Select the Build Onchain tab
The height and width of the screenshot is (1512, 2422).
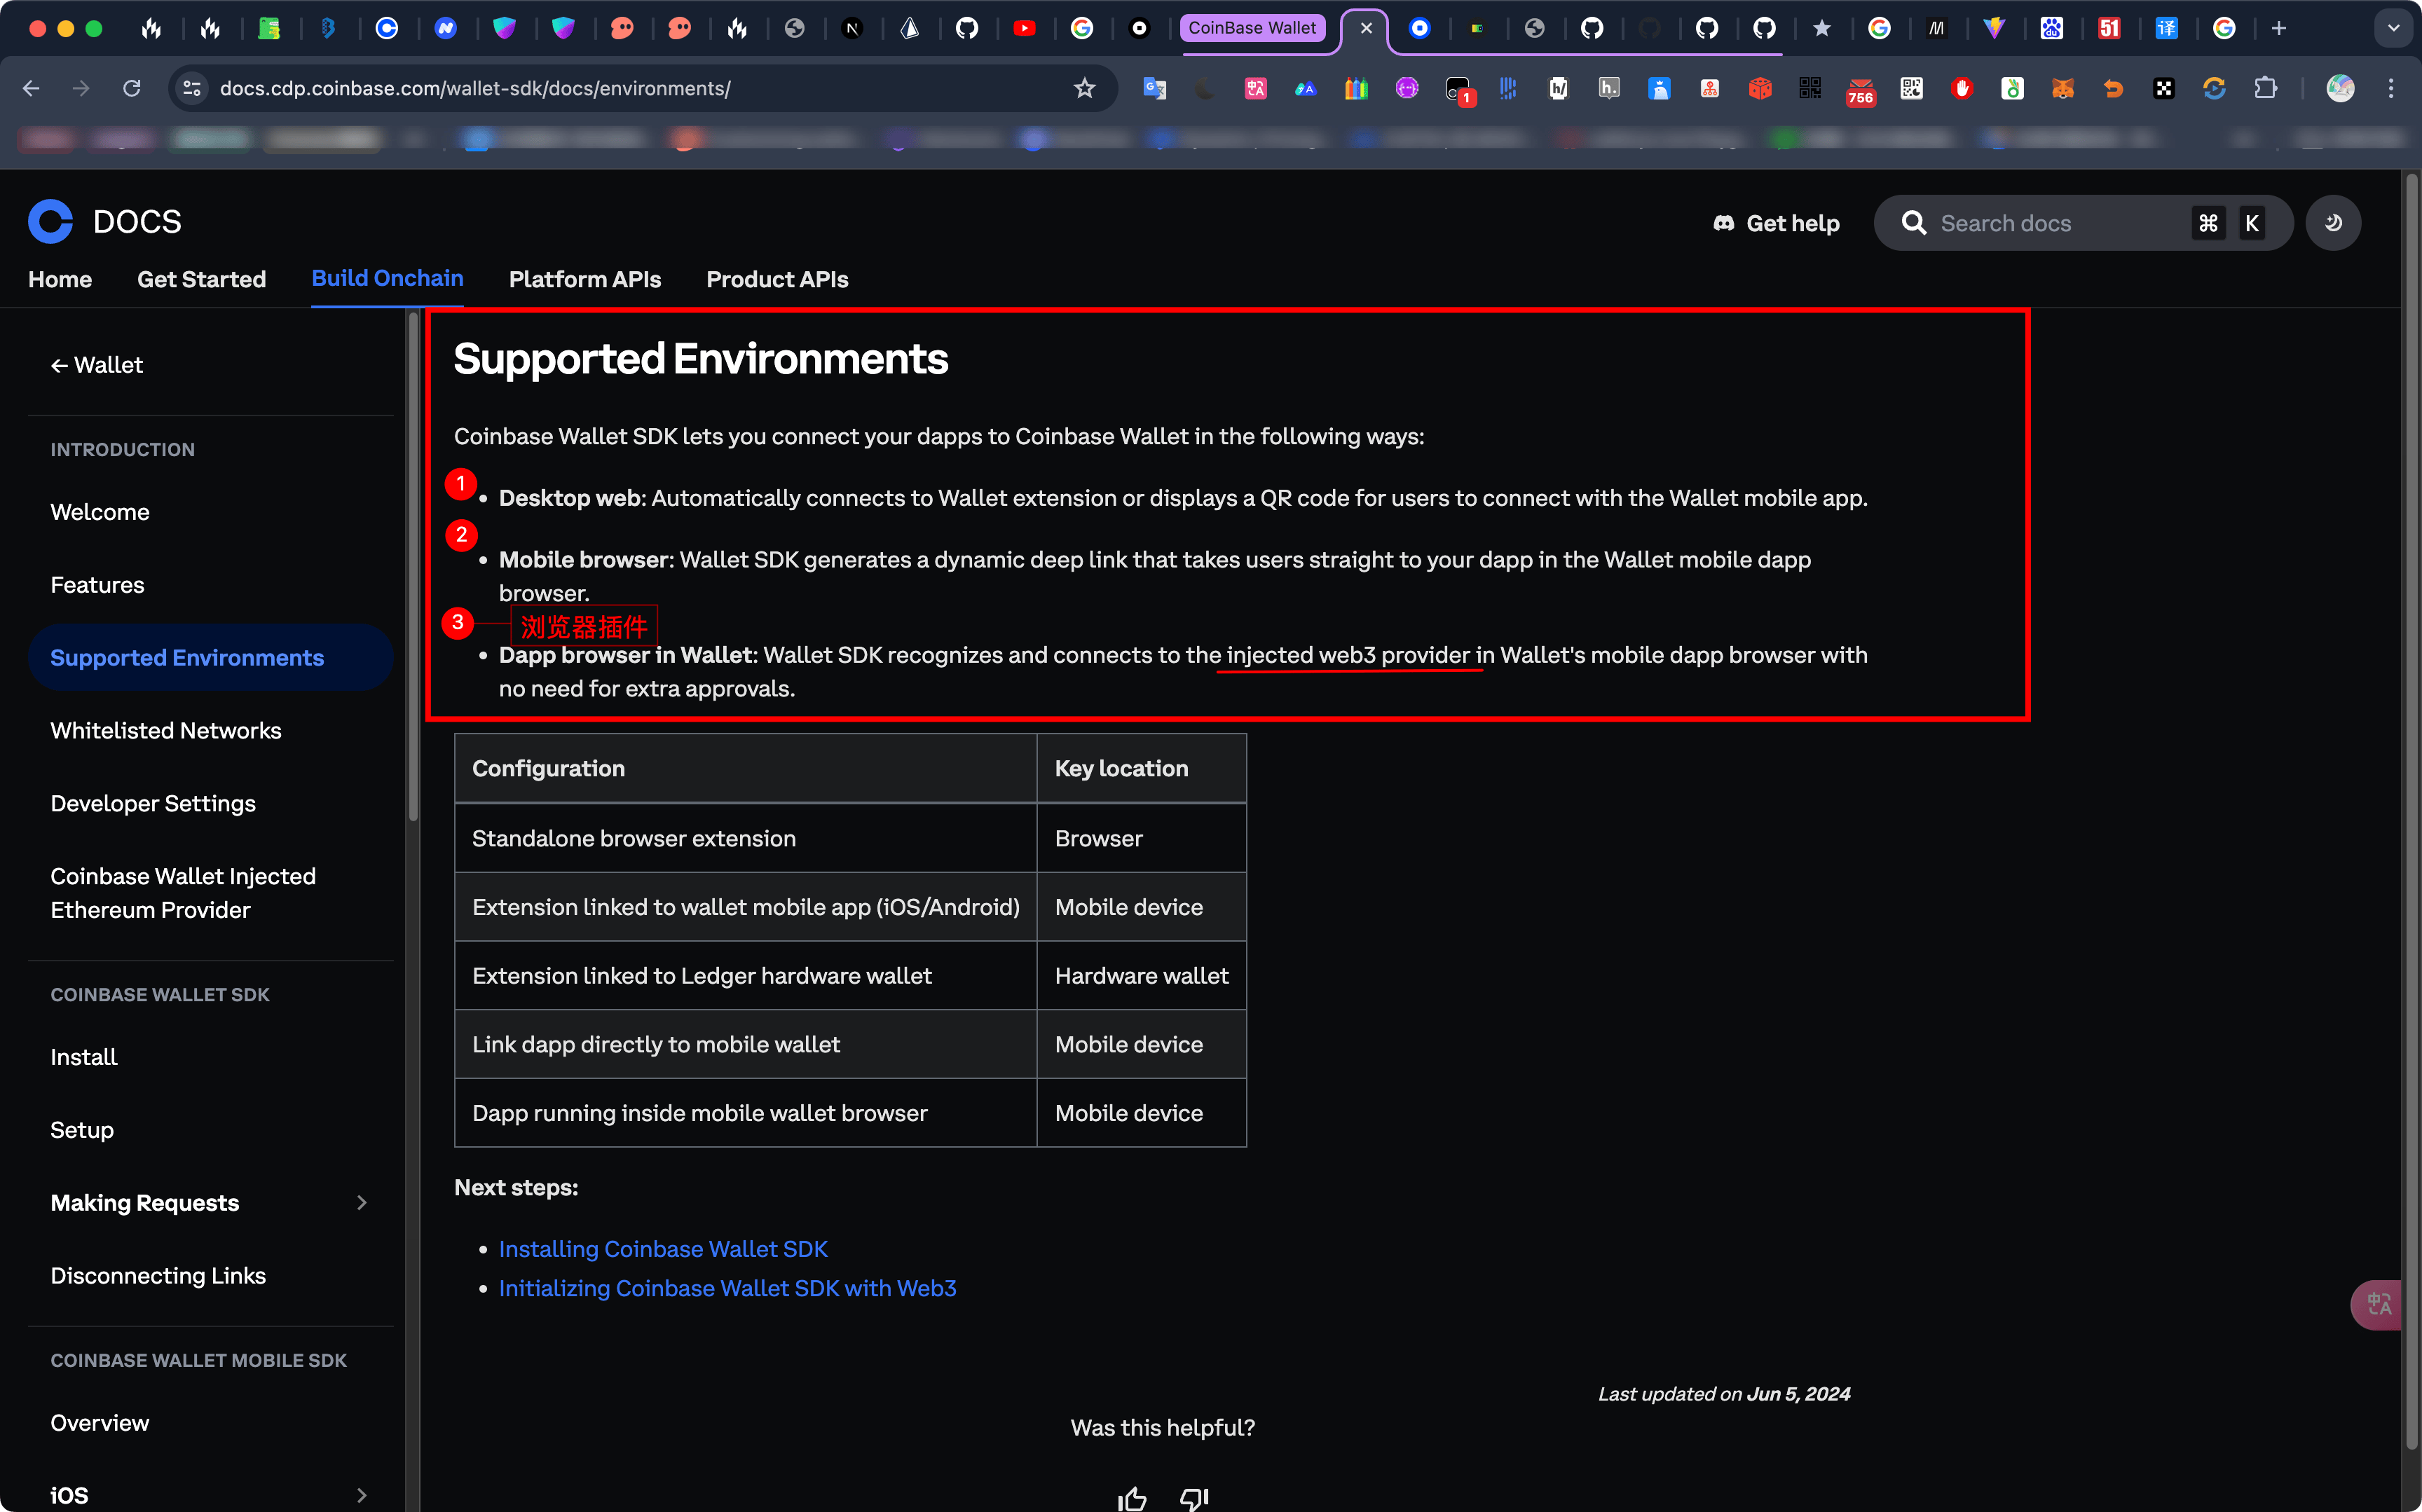point(387,278)
